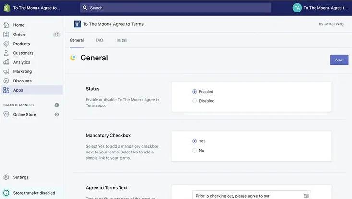Open Online Store sales channel

point(24,114)
